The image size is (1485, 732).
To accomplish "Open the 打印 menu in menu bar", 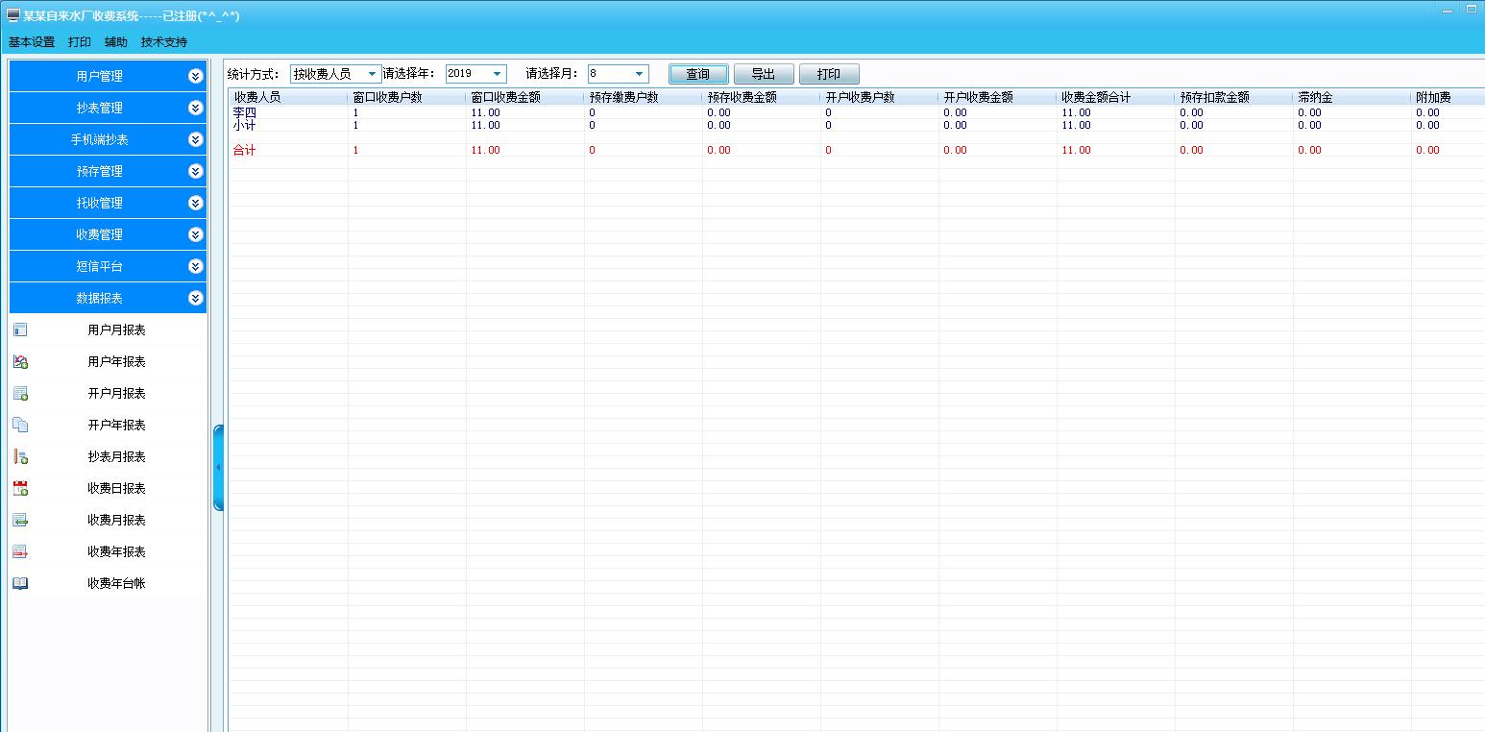I will pos(80,42).
